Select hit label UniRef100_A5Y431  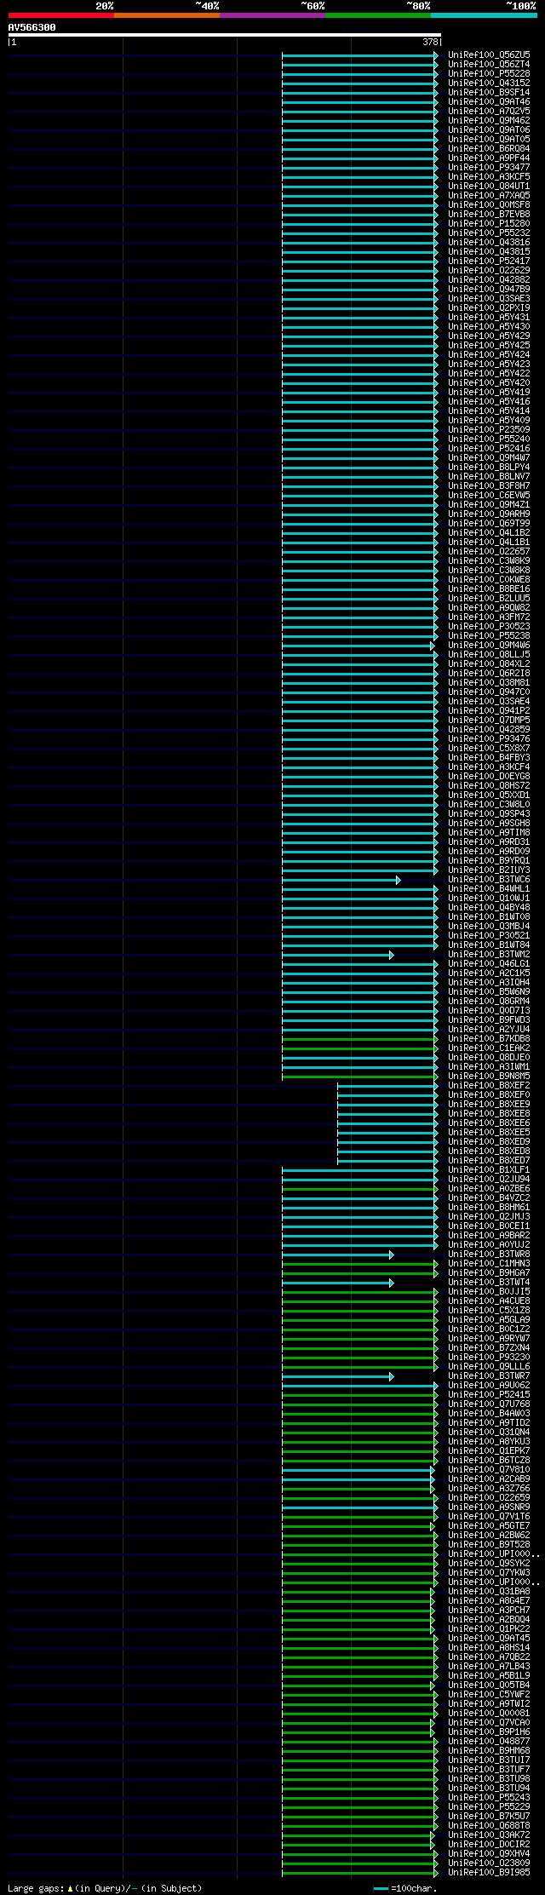tap(489, 317)
